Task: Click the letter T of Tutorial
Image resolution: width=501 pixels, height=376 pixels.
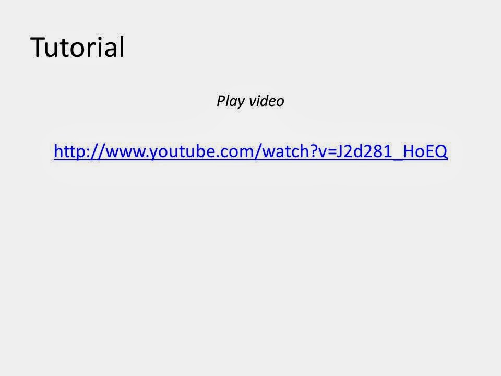Action: [39, 47]
